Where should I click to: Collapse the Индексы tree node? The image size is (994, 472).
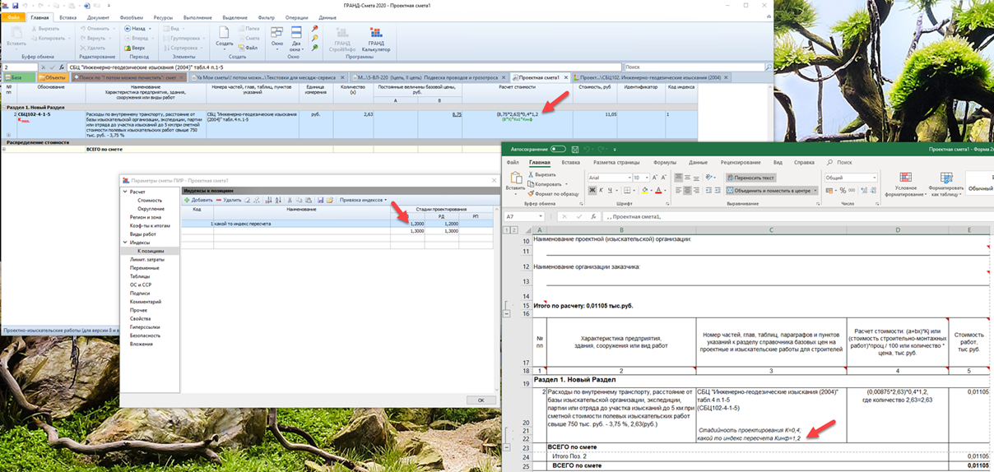126,243
